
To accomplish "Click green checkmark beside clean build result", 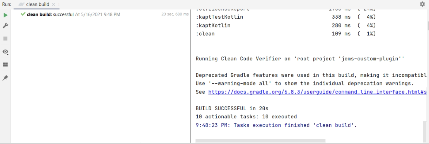I will point(23,14).
